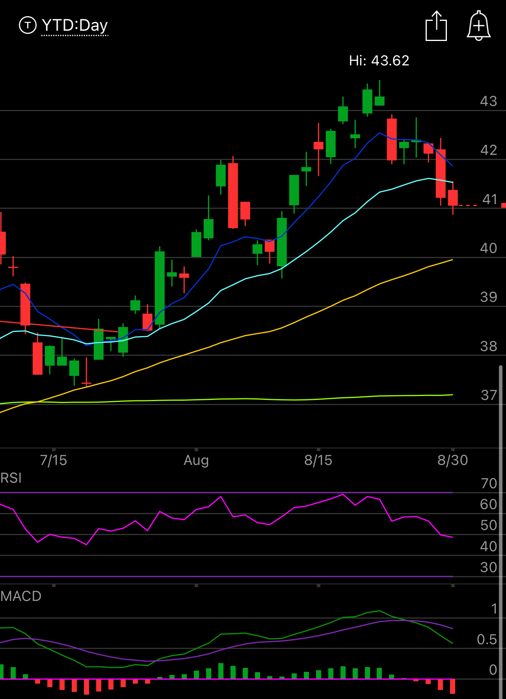Screen dimensions: 506x699
Task: Tap the red dashed current price marker
Action: [x=468, y=205]
